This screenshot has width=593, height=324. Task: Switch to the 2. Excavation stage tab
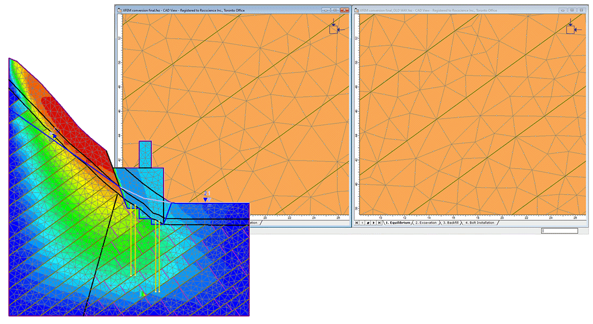pos(426,223)
